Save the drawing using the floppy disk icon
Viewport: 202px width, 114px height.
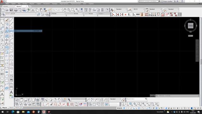pos(11,10)
